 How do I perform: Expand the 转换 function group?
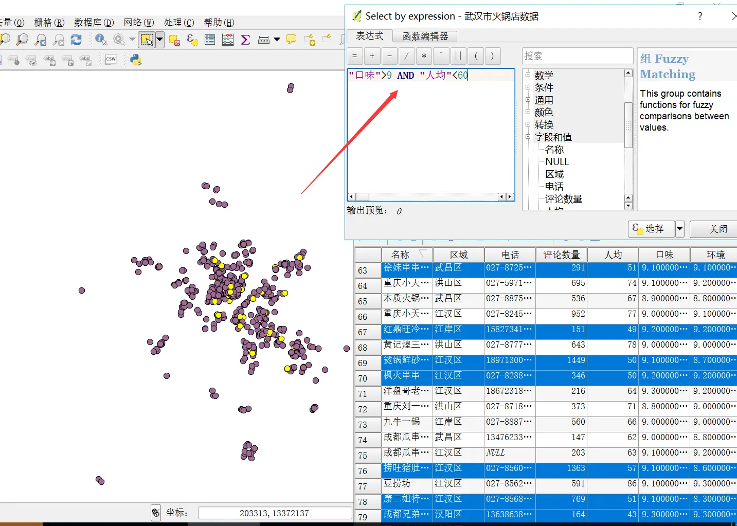528,124
